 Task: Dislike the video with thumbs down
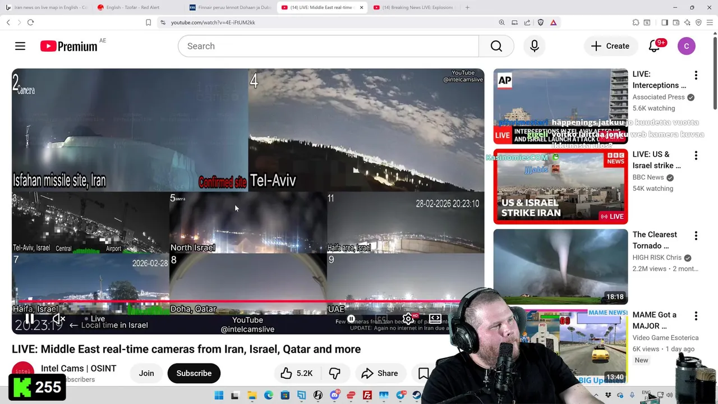pyautogui.click(x=334, y=373)
